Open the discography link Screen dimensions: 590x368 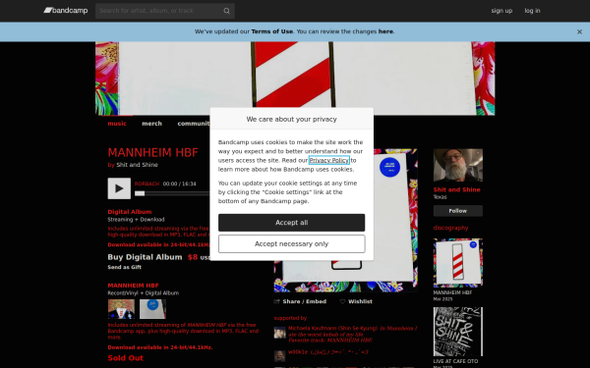[450, 228]
